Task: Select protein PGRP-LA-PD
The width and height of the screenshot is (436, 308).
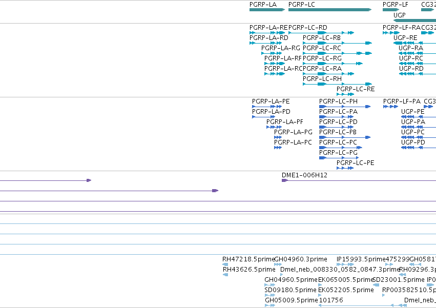Action: coord(264,117)
